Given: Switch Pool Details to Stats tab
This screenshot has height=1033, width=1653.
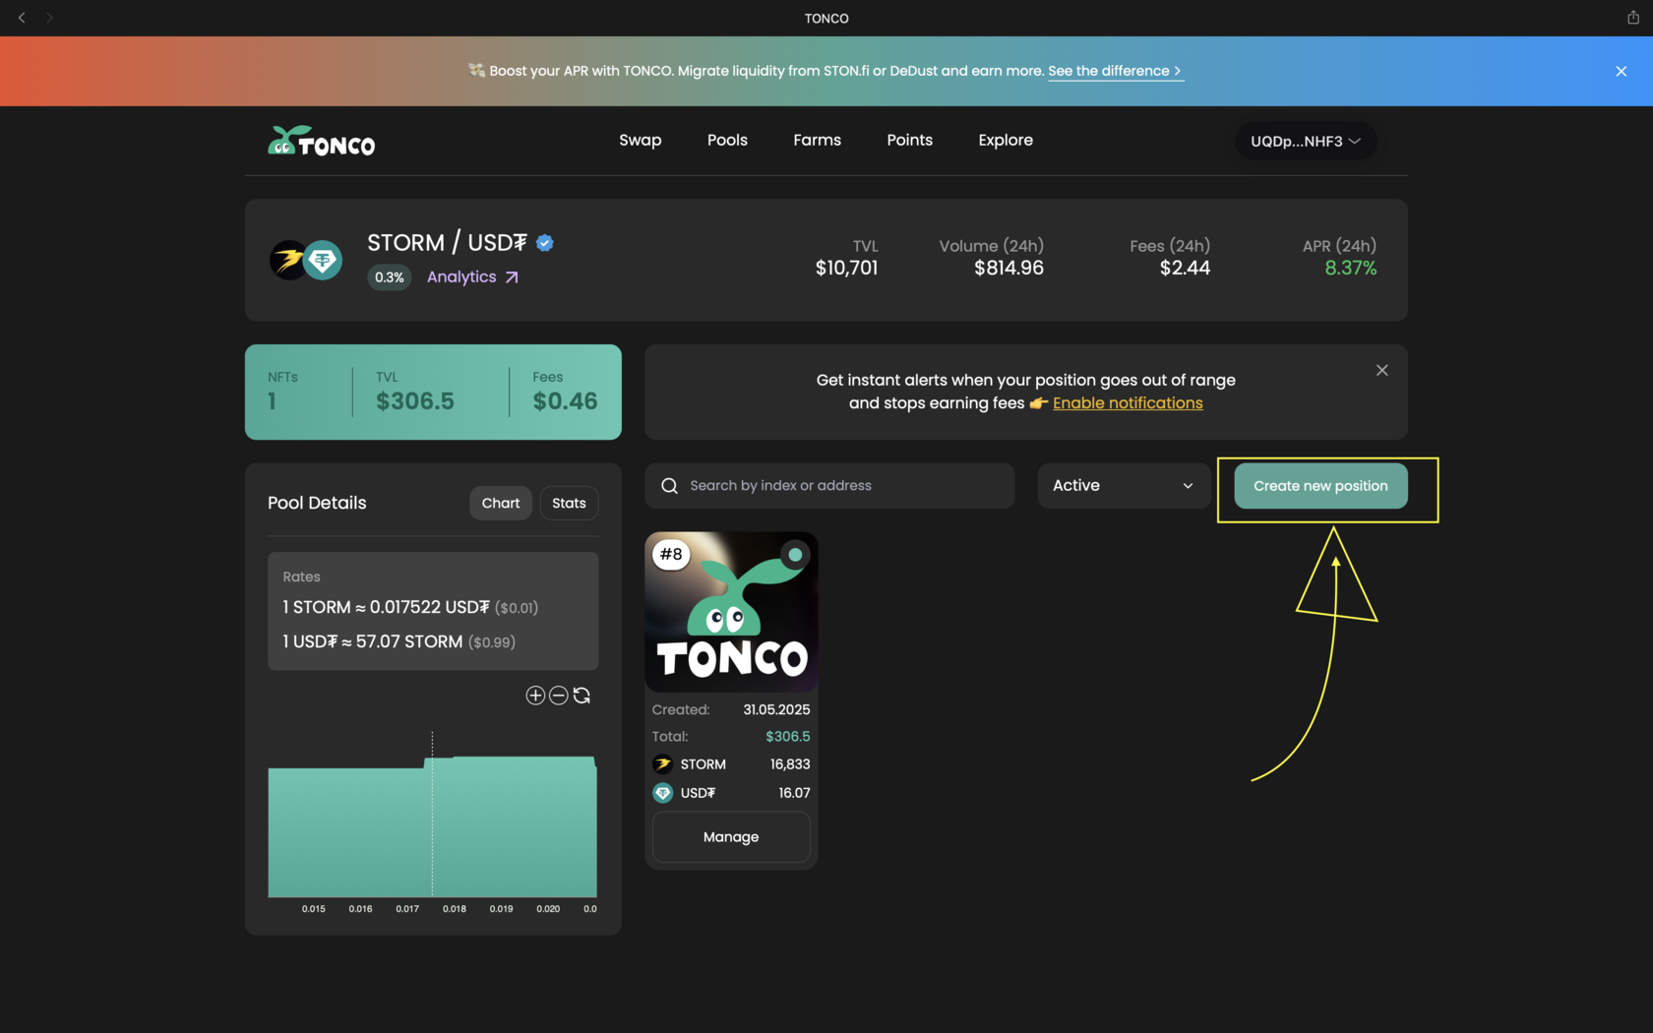Looking at the screenshot, I should 569,503.
